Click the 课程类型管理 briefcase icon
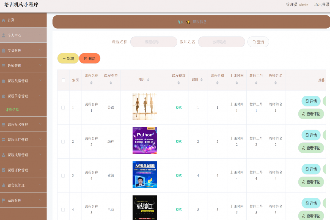 pos(4,81)
